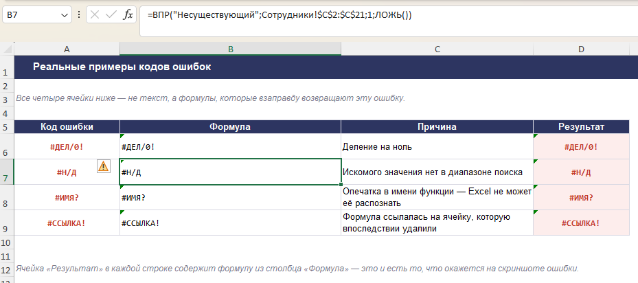Select row 6 header

tap(7, 146)
